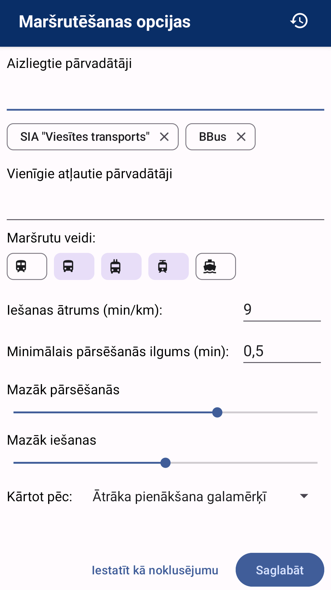Screen dimensions: 331x590
Task: Remove SIA "Viesītes transports" chip
Action: (164, 137)
